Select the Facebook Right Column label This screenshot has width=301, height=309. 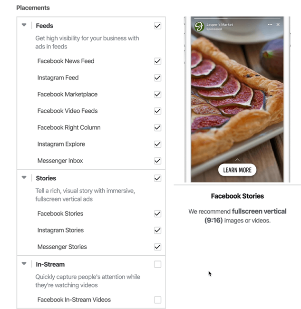[x=69, y=127]
